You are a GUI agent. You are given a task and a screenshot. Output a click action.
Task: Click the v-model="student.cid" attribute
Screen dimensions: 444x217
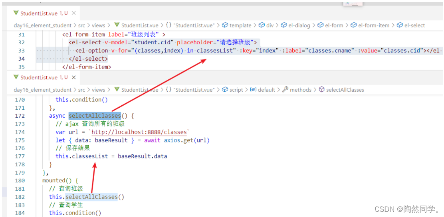138,42
